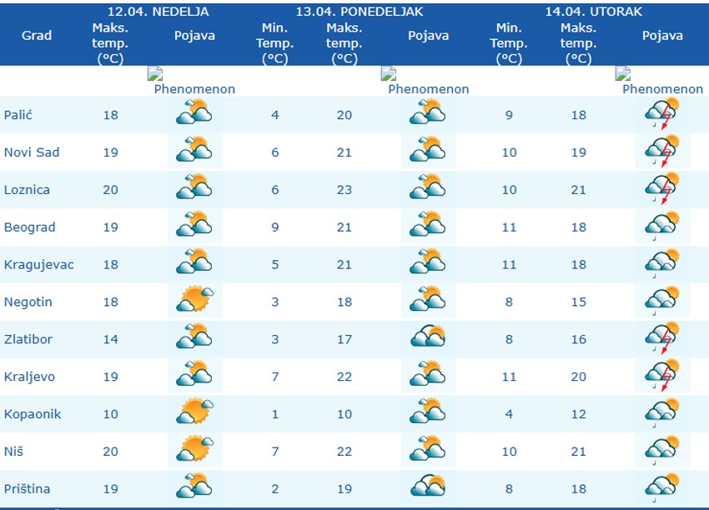Screen dimensions: 709x510
Task: Click the Kragujevac row label
Action: click(38, 264)
